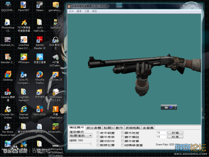Switch to the 全螢幕 fullscreen tab

coord(148,128)
